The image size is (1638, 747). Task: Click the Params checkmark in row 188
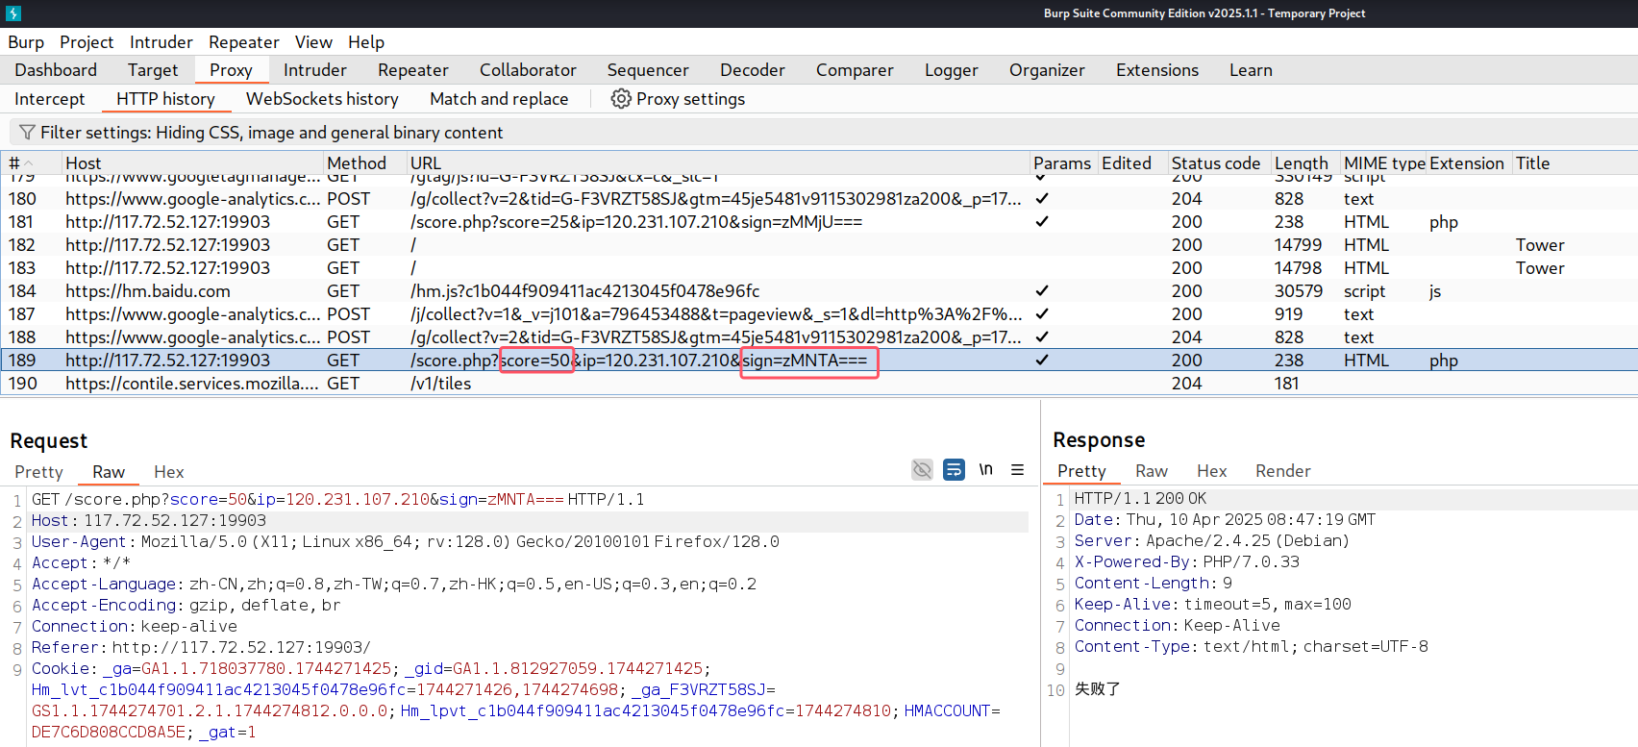point(1042,337)
